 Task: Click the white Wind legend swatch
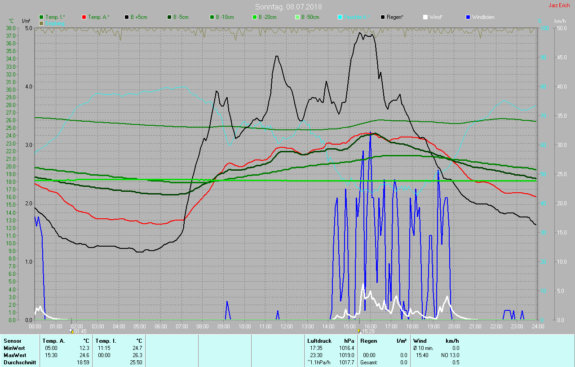coord(425,17)
